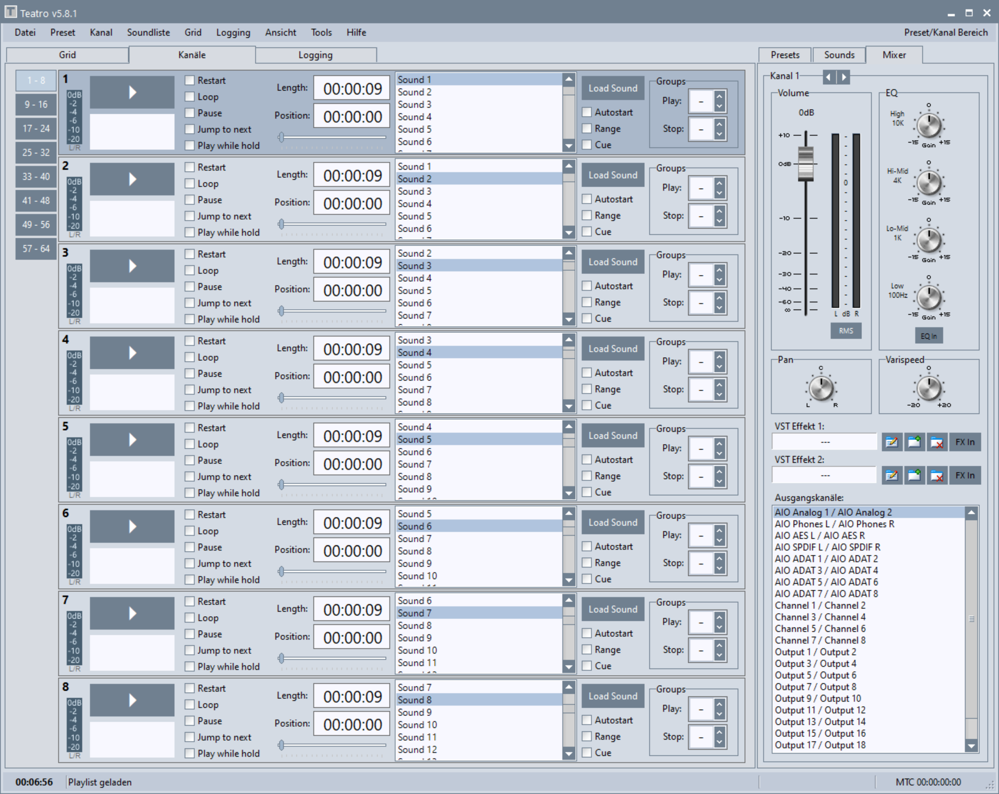Click the remove-effect icon for VST Effekt 2
Image resolution: width=999 pixels, height=794 pixels.
click(x=936, y=476)
